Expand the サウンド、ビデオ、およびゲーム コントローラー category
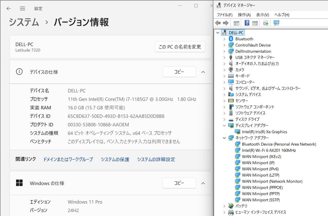Screen dimensions: 328x216 coord(224,88)
